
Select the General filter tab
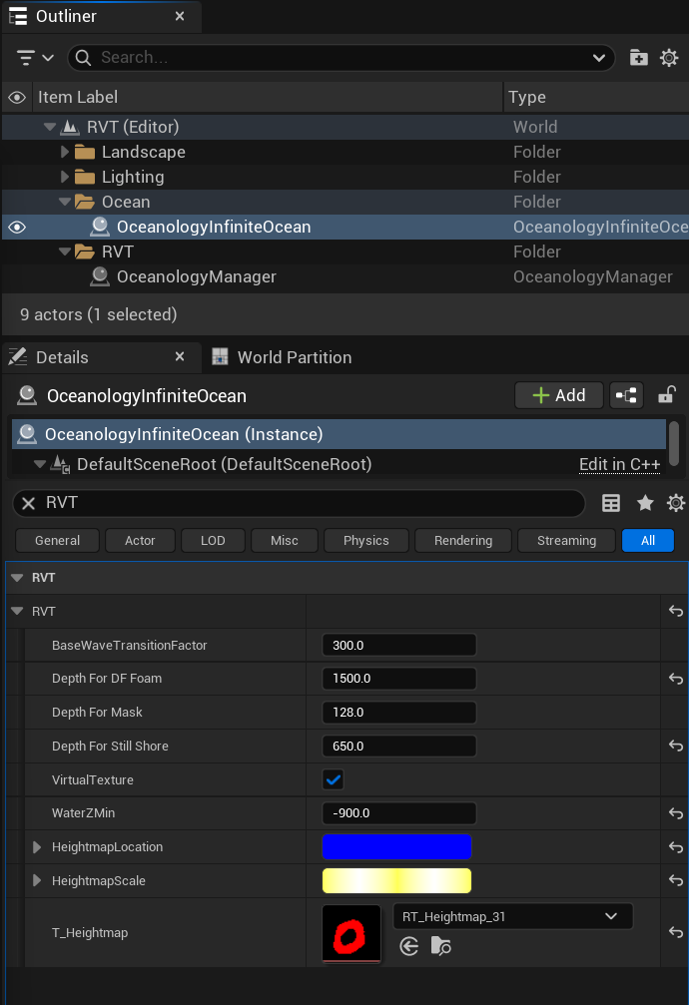click(57, 540)
